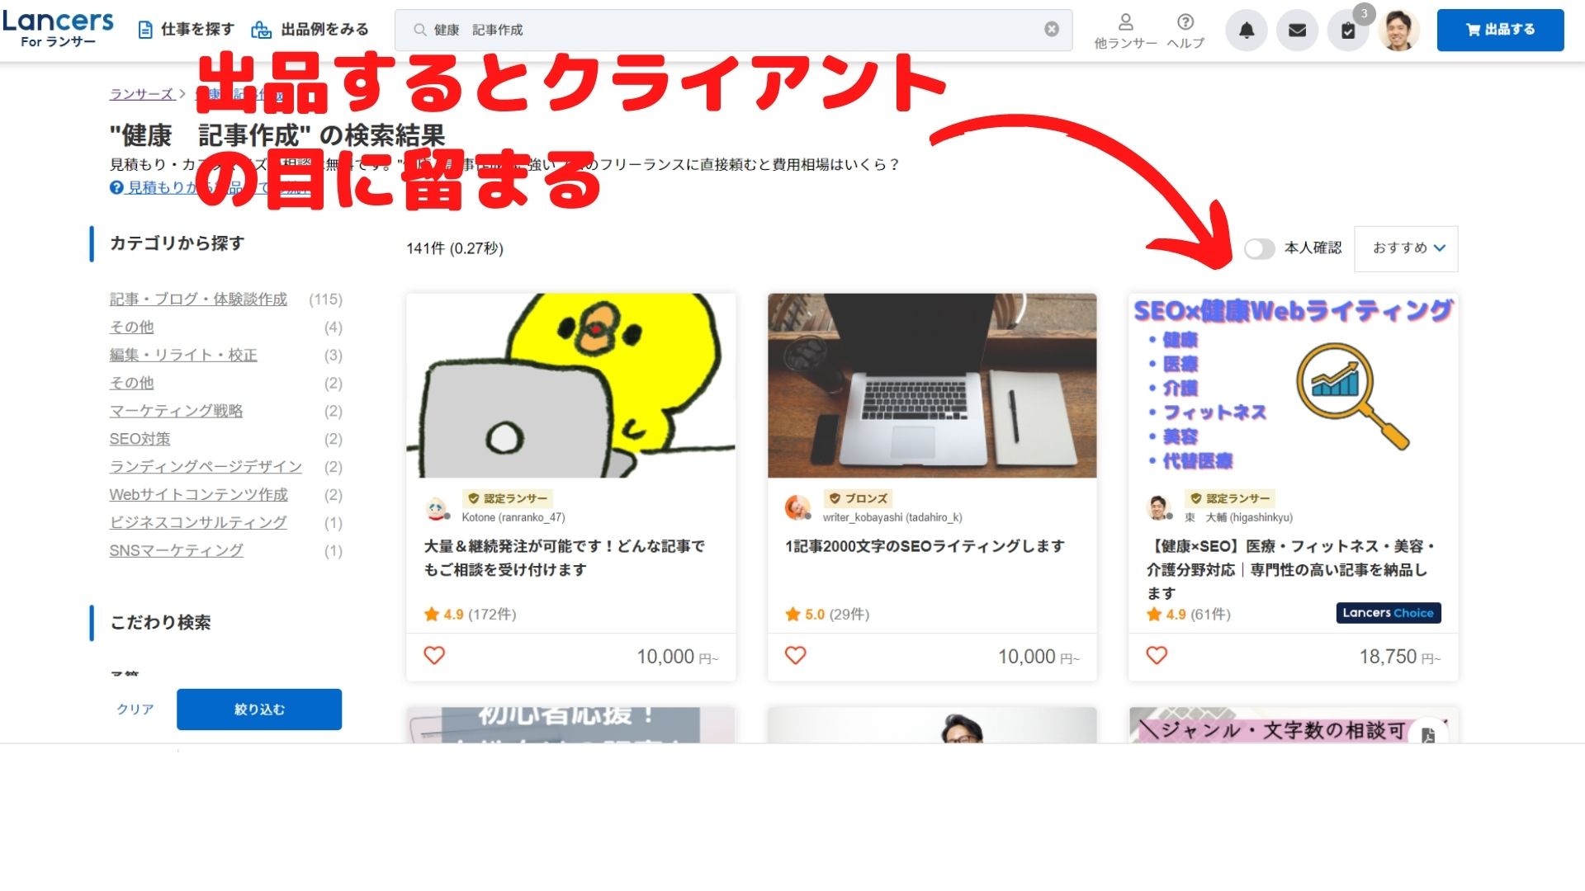The image size is (1585, 891).
Task: Open 出品例をみる menu
Action: pos(310,30)
